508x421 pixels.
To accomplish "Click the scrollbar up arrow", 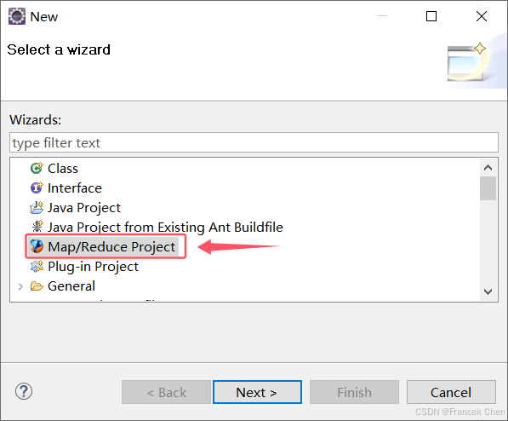I will pos(488,168).
